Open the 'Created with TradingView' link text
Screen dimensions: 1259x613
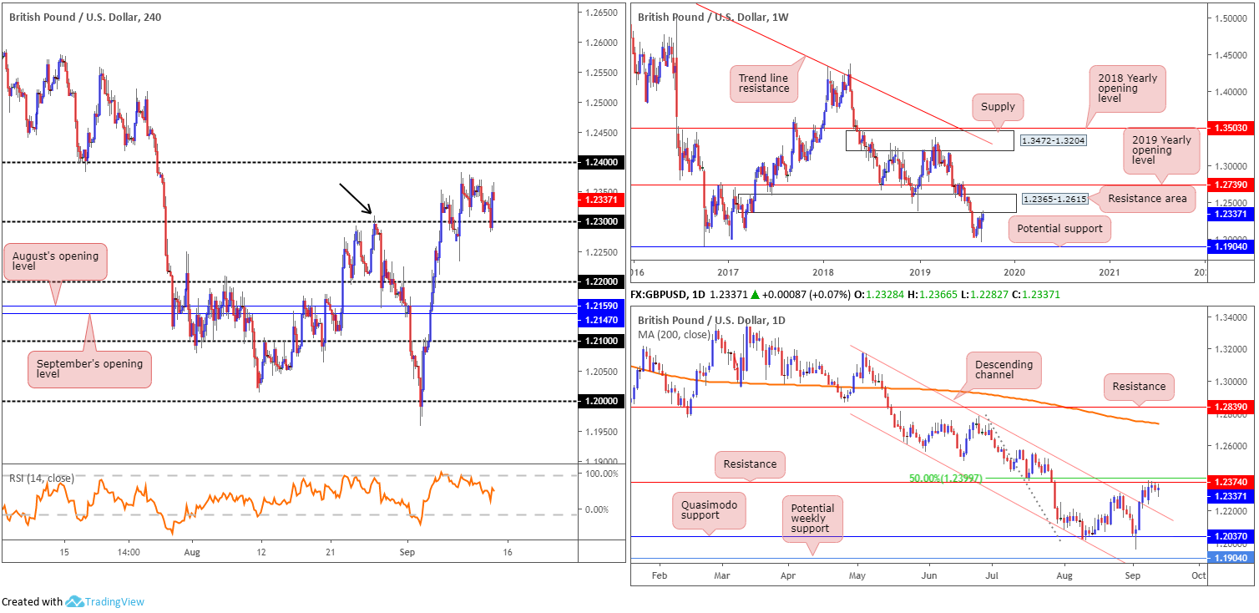tap(73, 601)
